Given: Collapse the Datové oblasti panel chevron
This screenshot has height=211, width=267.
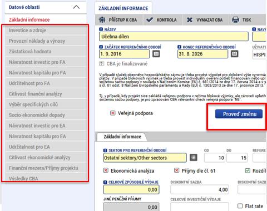Looking at the screenshot, I should pyautogui.click(x=76, y=7).
